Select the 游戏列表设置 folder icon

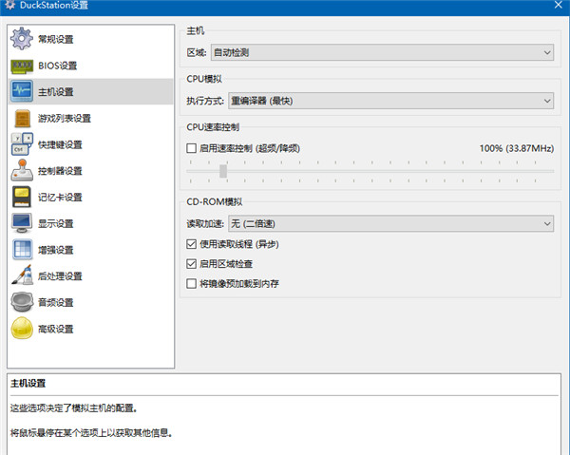(x=21, y=119)
